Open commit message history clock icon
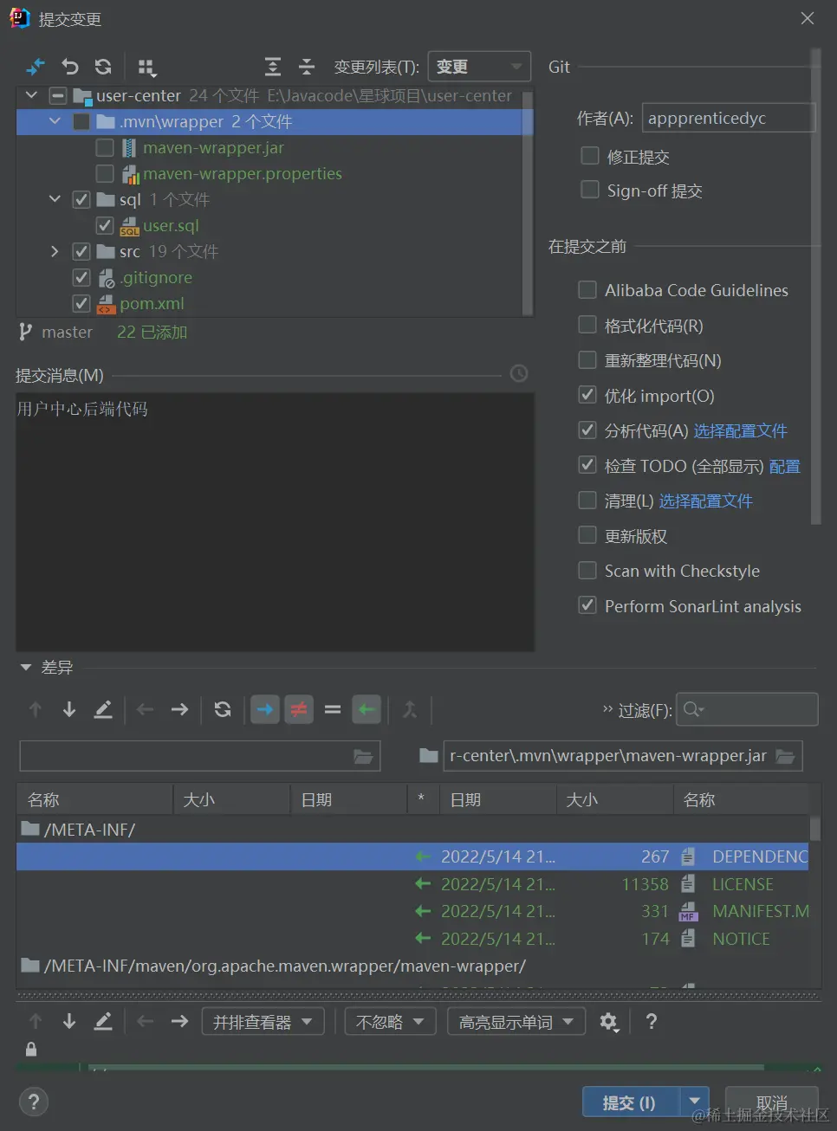Image resolution: width=837 pixels, height=1131 pixels. 519,373
